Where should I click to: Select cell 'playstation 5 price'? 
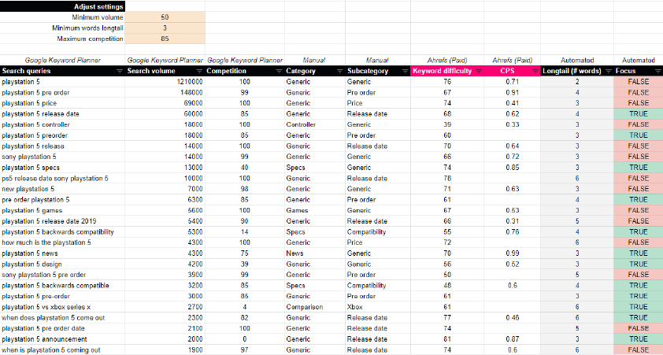62,103
